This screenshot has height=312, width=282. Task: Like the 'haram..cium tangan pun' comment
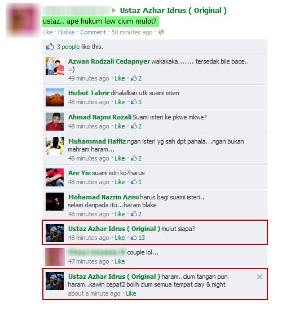pos(131,293)
